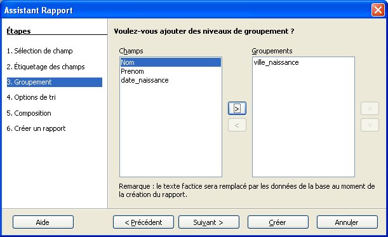Screen dimensions: 388x237
Task: Go back with the Précédent button
Action: tap(144, 222)
